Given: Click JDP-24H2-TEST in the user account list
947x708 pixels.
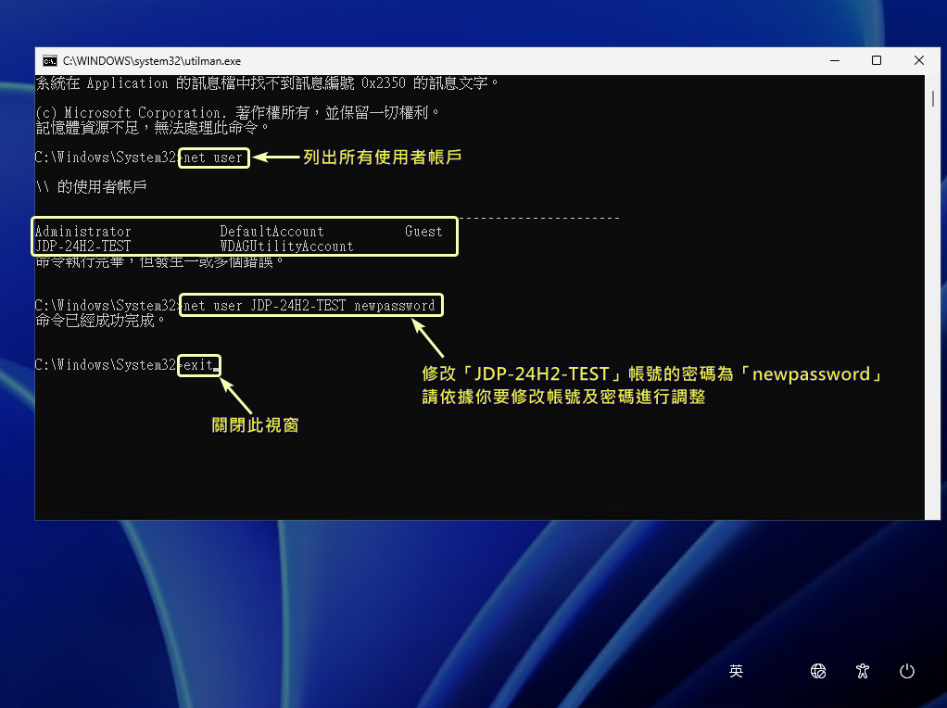Looking at the screenshot, I should point(83,247).
